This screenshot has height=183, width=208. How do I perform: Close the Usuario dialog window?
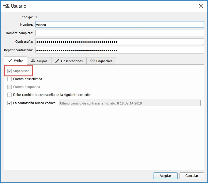tap(201, 6)
